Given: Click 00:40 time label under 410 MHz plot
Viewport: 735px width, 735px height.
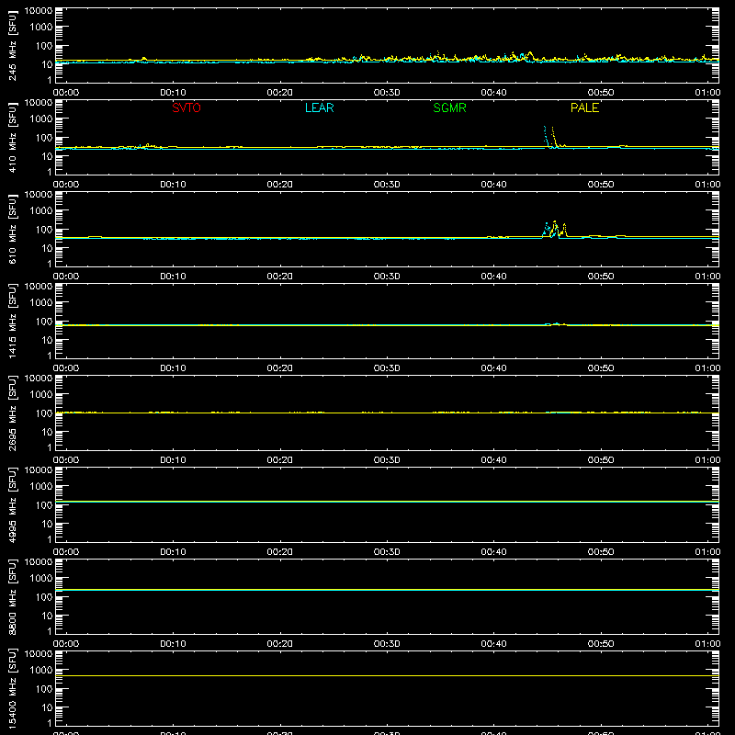Looking at the screenshot, I should (493, 185).
